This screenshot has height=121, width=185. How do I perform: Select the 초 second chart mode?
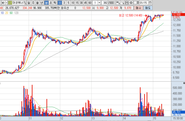(51, 3)
